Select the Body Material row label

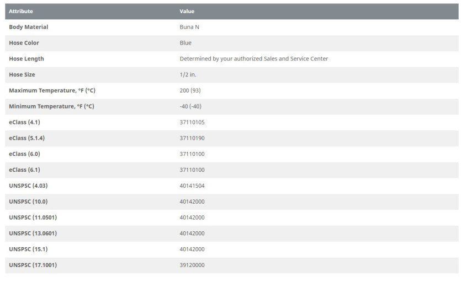point(29,27)
